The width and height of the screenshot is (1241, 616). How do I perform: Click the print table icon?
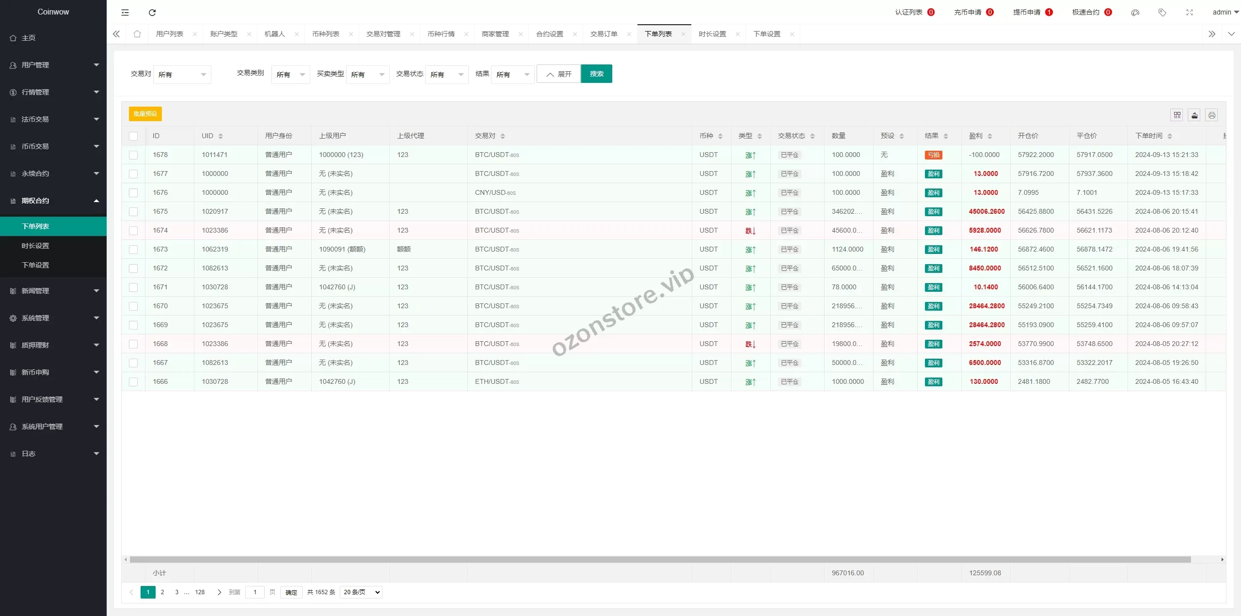tap(1211, 115)
